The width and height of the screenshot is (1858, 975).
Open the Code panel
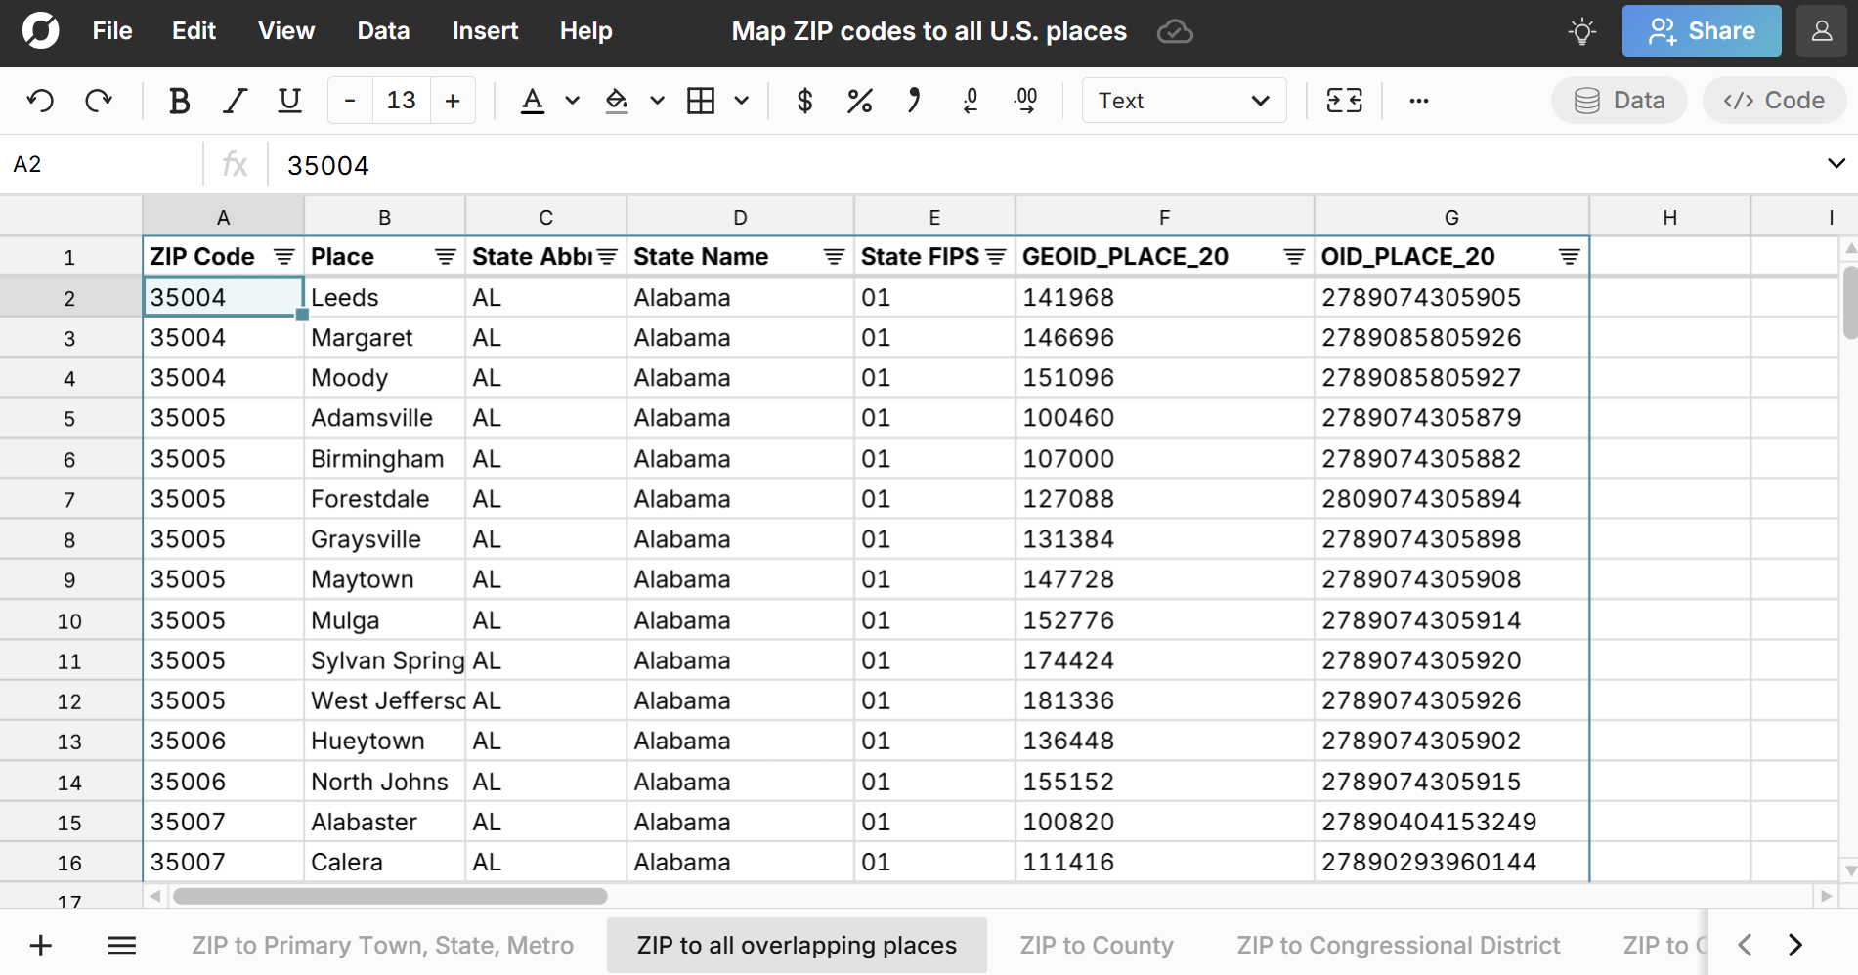(x=1773, y=100)
